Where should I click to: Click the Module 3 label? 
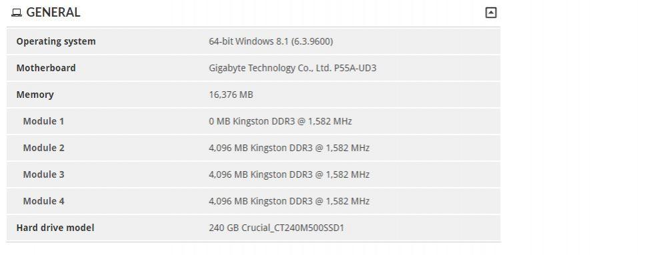(x=44, y=174)
